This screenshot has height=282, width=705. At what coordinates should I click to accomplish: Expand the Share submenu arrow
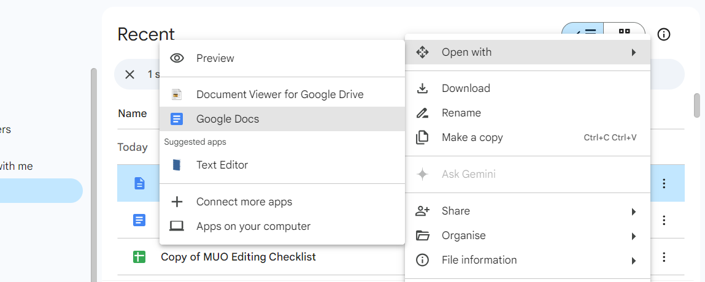633,211
